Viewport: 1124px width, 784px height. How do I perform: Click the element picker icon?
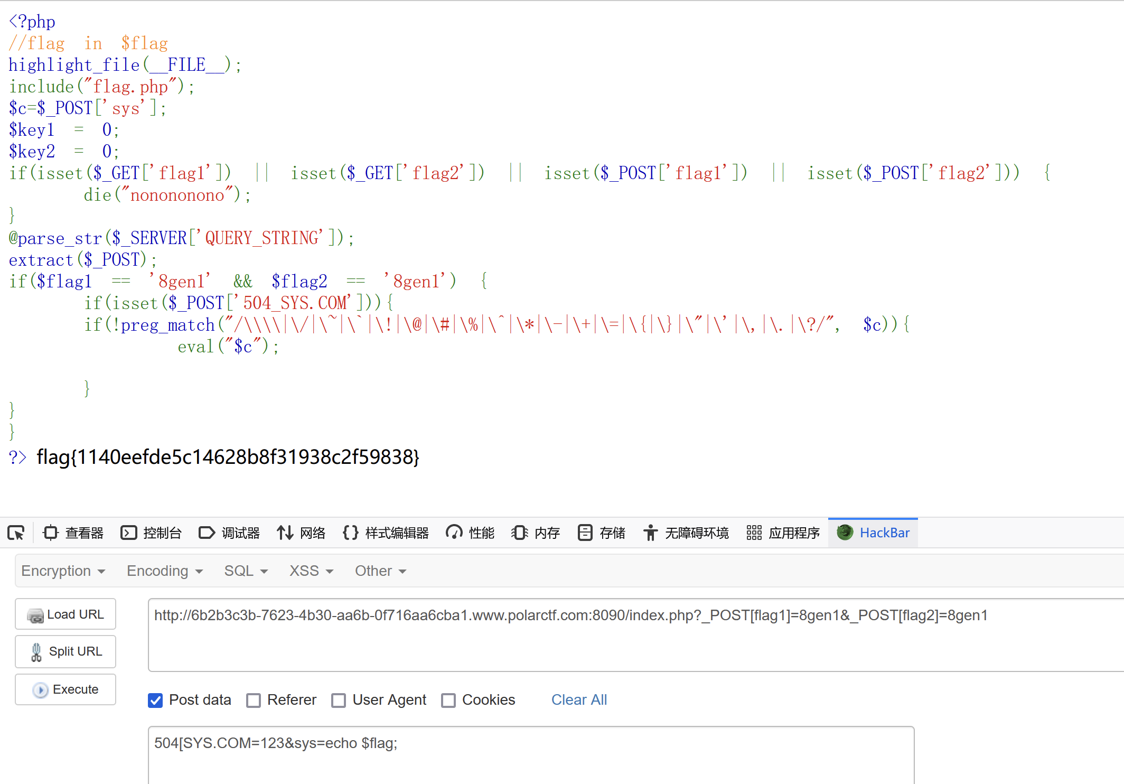(16, 533)
